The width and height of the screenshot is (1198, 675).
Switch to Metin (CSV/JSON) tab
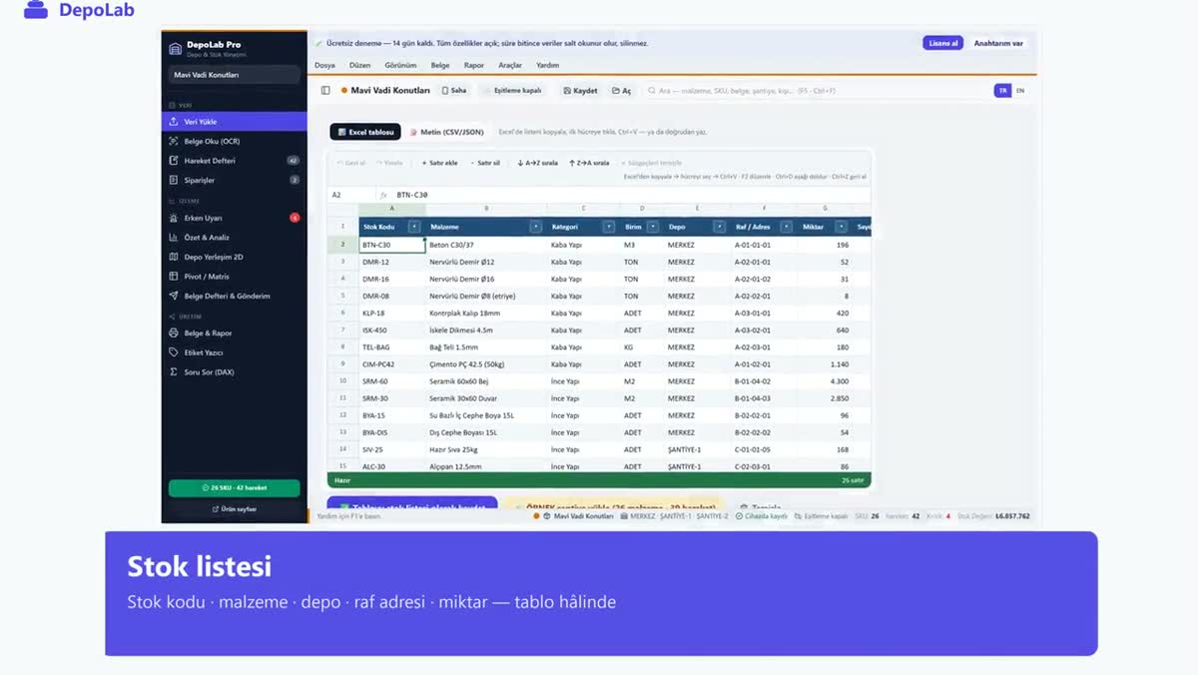[447, 132]
